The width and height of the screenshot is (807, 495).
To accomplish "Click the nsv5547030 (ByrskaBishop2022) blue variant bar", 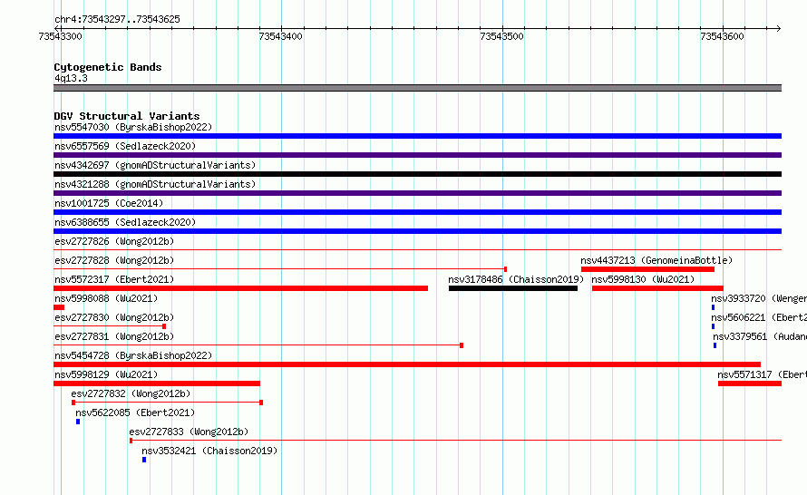I will tap(417, 136).
